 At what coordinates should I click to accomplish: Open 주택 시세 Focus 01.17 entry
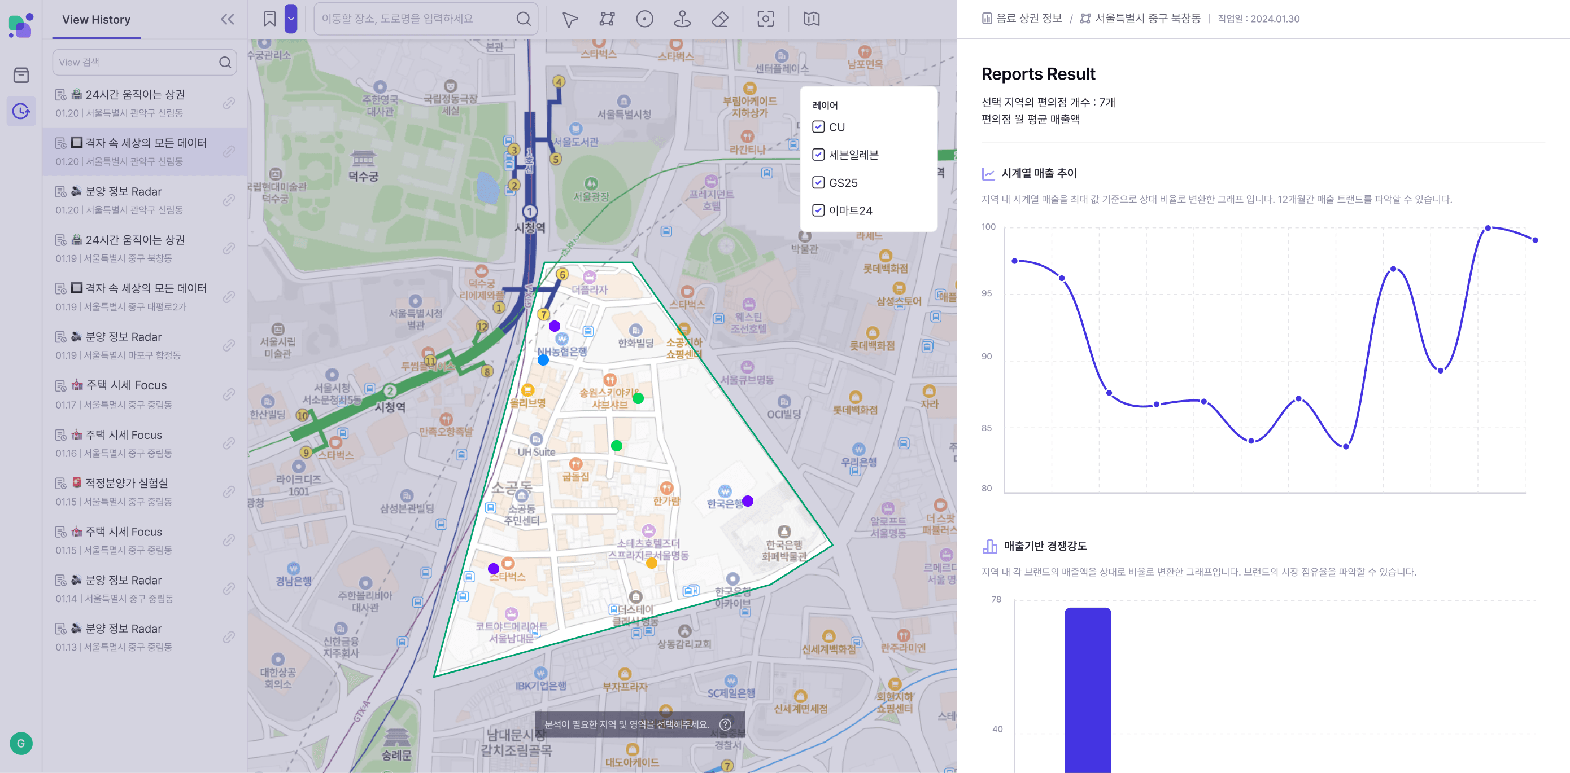point(145,394)
